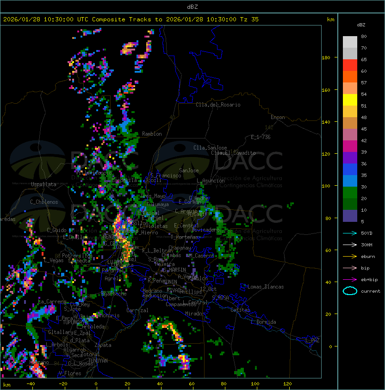Viewport: 385px width, 390px height.
Task: Click the 'Lomas_Blancas' map label
Action: pos(266,287)
